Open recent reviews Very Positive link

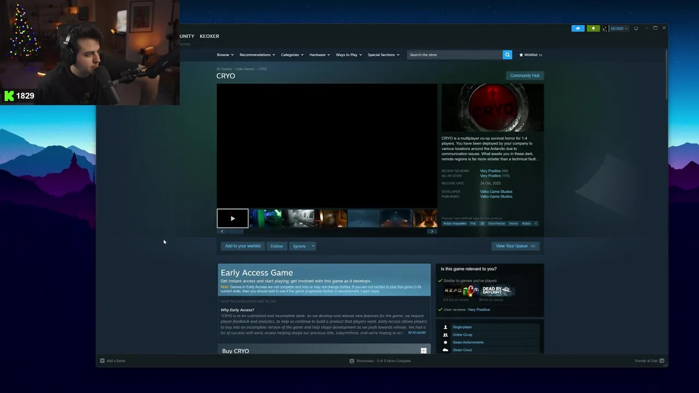(x=490, y=171)
